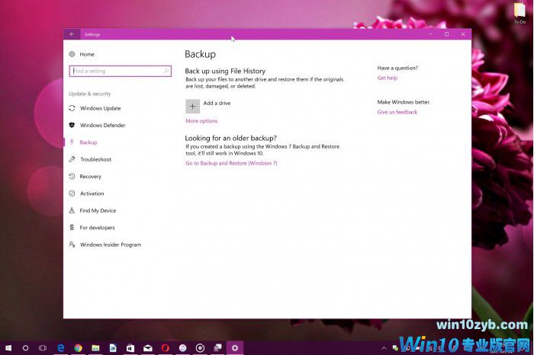
Task: Click the Activation checkmark icon
Action: (x=72, y=193)
